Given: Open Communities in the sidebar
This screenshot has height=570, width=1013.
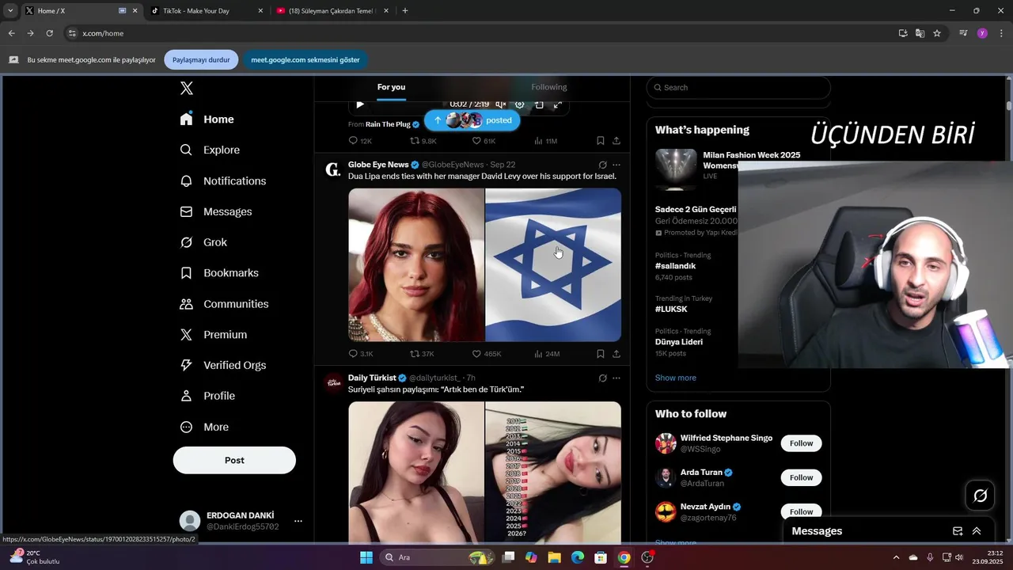Looking at the screenshot, I should 224,304.
